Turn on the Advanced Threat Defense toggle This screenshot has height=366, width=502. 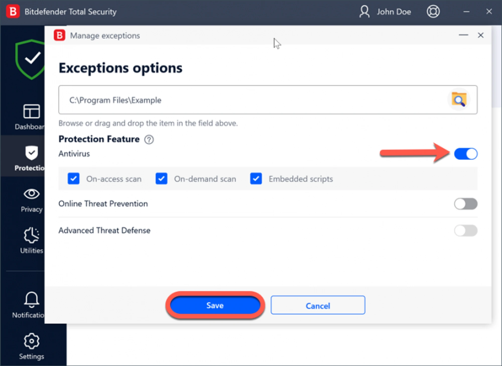[x=466, y=230]
